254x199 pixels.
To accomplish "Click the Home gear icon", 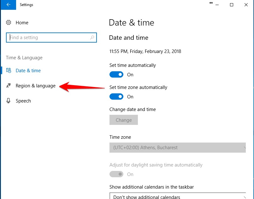I will [9, 23].
